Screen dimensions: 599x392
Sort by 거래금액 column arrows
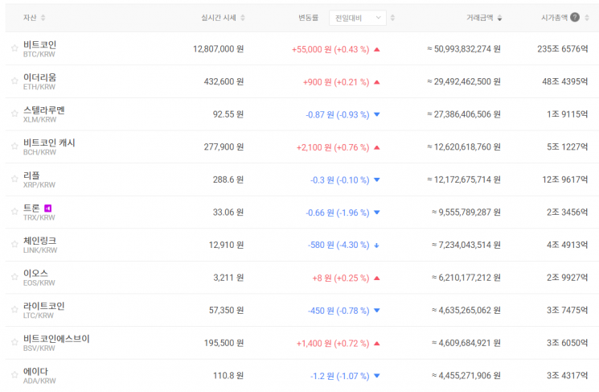499,18
